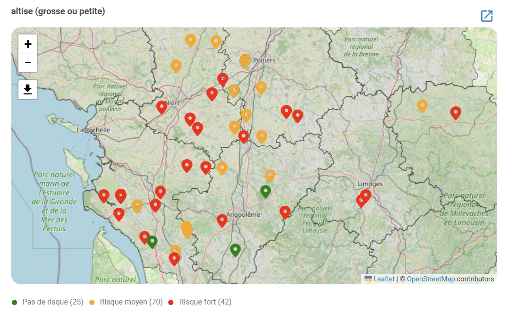
Task: Select the green marker south of Angoulême
Action: (x=235, y=250)
